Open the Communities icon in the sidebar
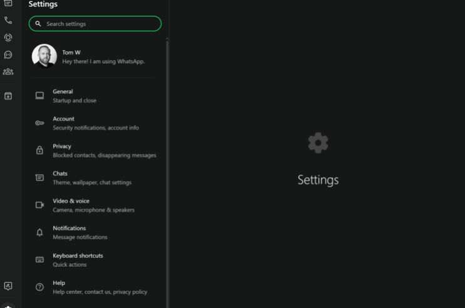Image resolution: width=465 pixels, height=308 pixels. pos(8,71)
